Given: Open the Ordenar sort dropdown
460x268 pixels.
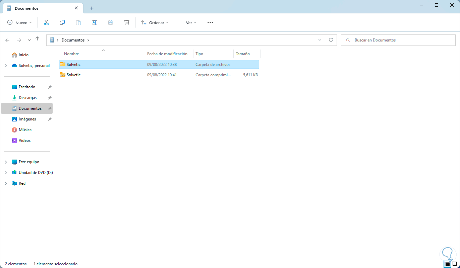Looking at the screenshot, I should pyautogui.click(x=155, y=23).
